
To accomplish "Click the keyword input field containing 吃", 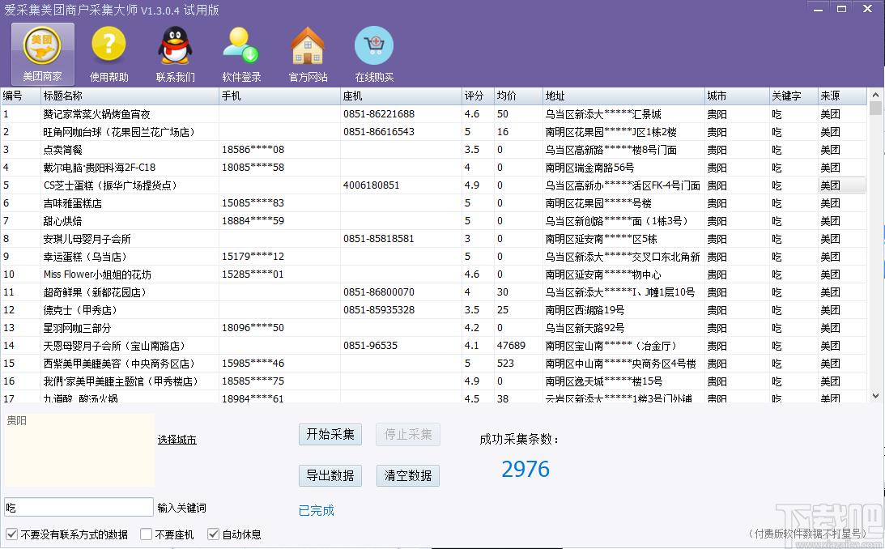I will [79, 507].
